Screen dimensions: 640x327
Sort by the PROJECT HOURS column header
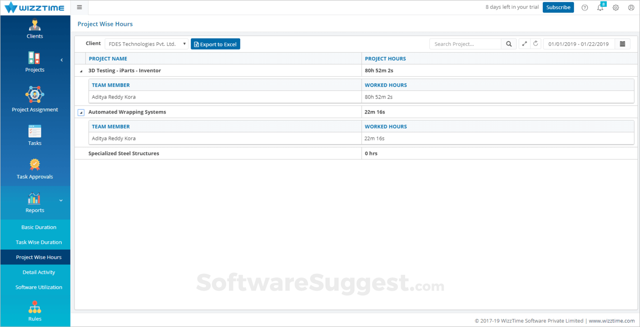386,59
